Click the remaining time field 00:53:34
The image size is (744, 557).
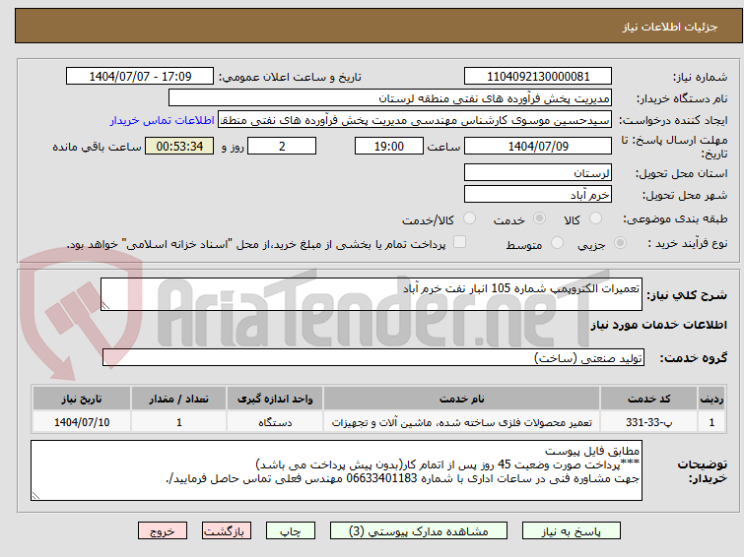pyautogui.click(x=179, y=146)
